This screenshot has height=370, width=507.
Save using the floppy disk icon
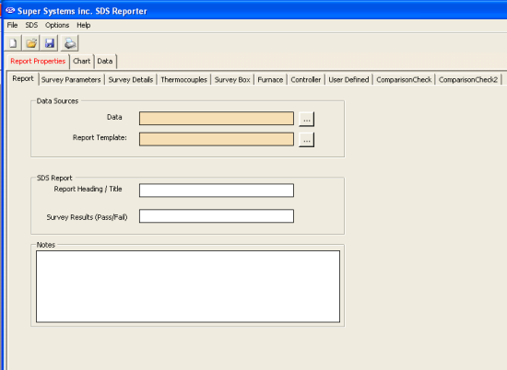(x=50, y=43)
